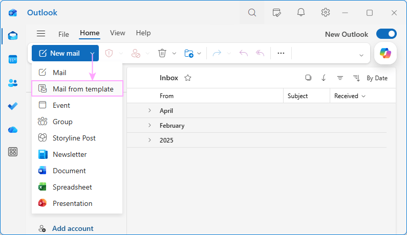407x235 pixels.
Task: Choose Mail from template
Action: (77, 89)
